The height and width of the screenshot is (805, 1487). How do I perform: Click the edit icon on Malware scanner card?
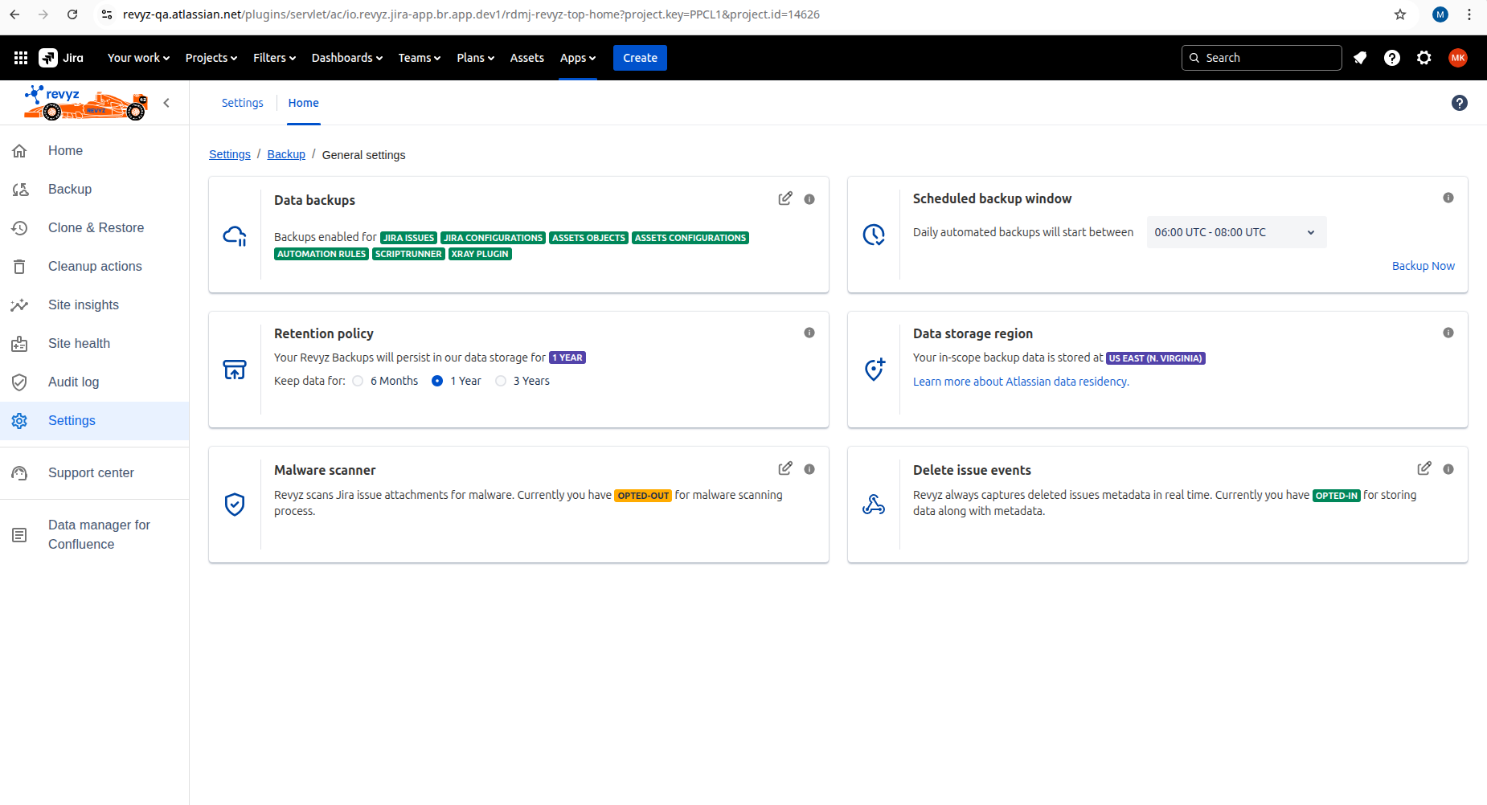click(x=785, y=468)
